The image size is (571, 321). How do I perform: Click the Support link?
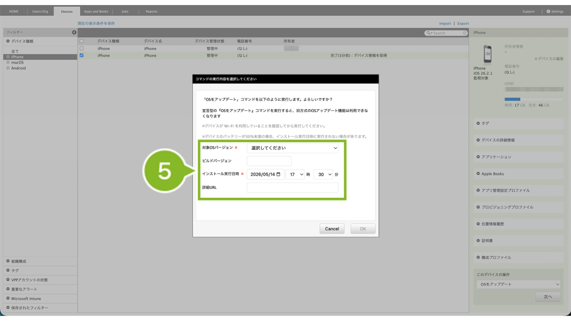click(x=529, y=11)
